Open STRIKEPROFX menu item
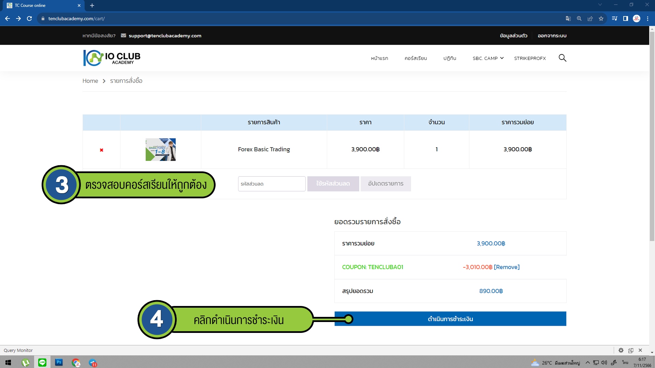Image resolution: width=655 pixels, height=368 pixels. click(530, 58)
